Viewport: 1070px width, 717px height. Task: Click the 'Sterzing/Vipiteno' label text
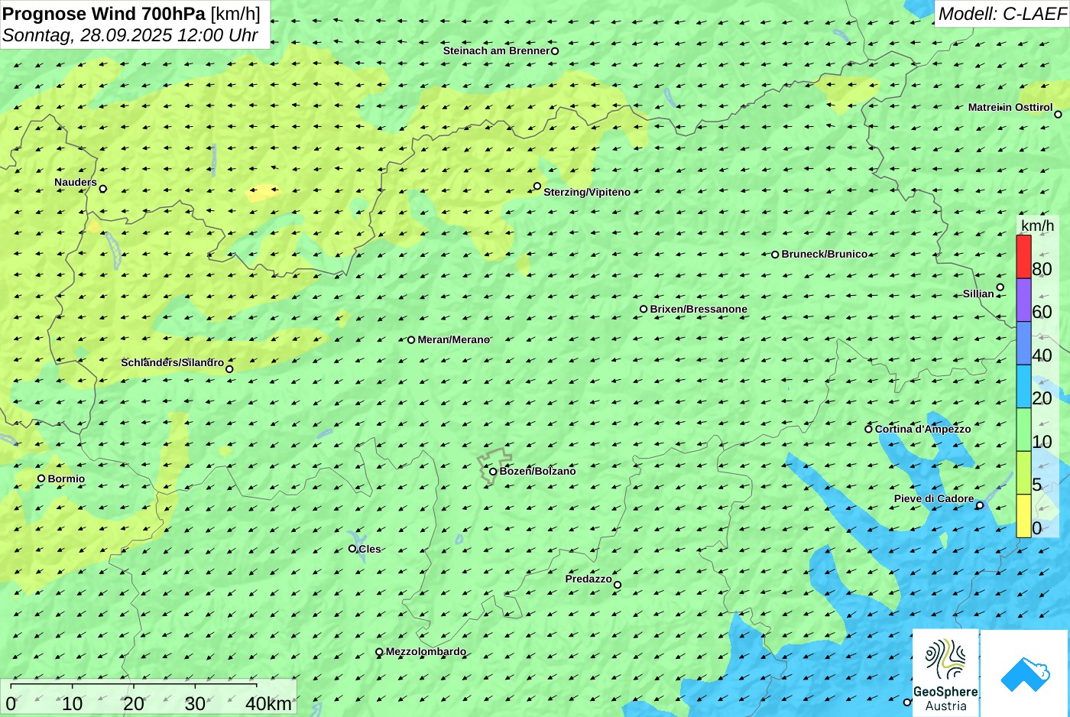(x=587, y=193)
